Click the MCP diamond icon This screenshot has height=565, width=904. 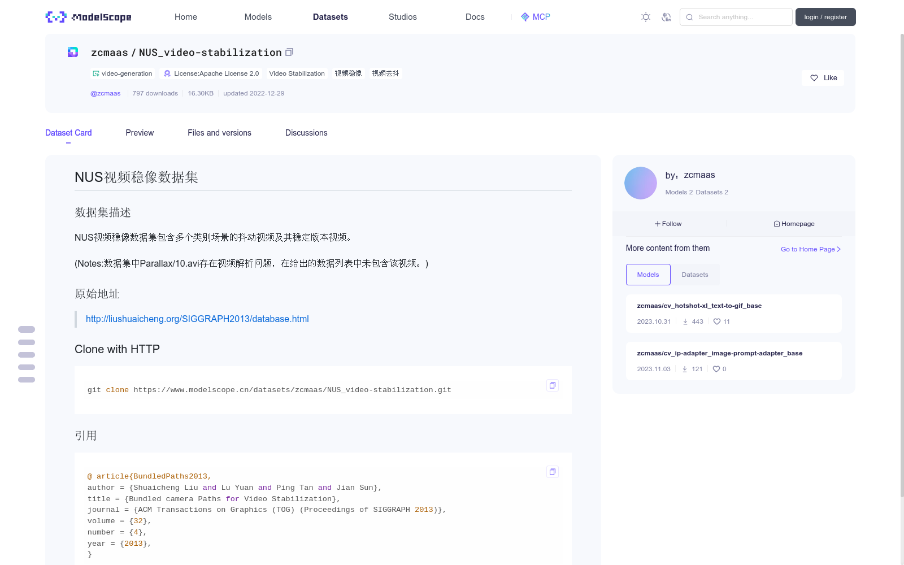[525, 17]
